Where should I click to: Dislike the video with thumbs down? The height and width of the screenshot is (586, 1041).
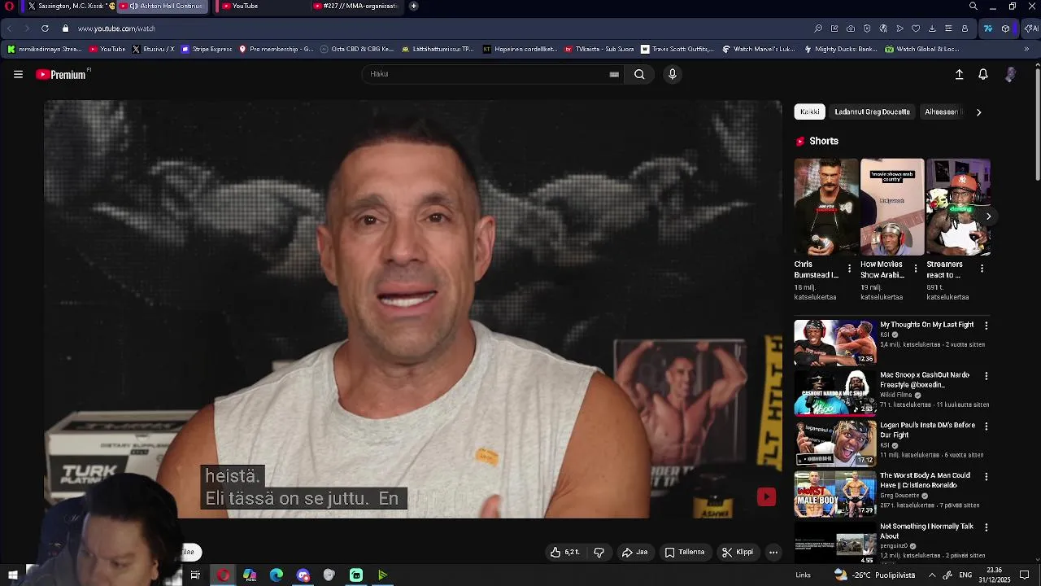point(599,552)
